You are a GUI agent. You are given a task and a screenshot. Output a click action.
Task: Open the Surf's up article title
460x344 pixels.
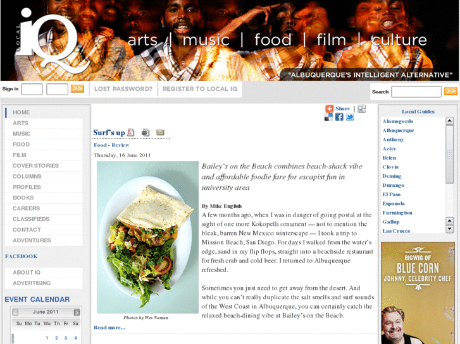click(109, 133)
